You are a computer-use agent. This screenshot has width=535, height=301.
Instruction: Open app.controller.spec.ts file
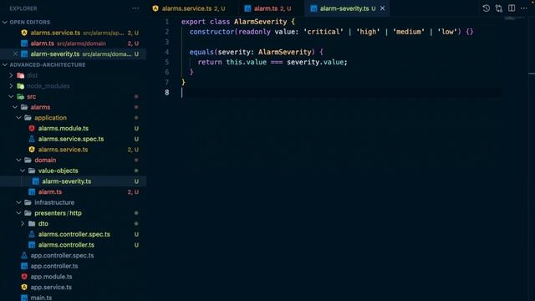73,255
